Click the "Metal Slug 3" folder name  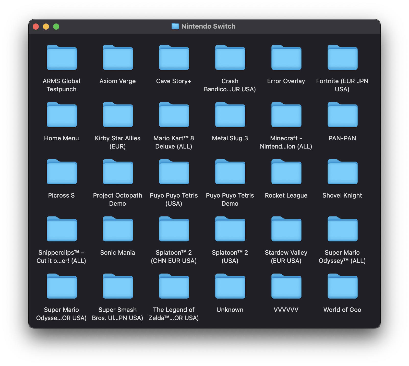230,138
